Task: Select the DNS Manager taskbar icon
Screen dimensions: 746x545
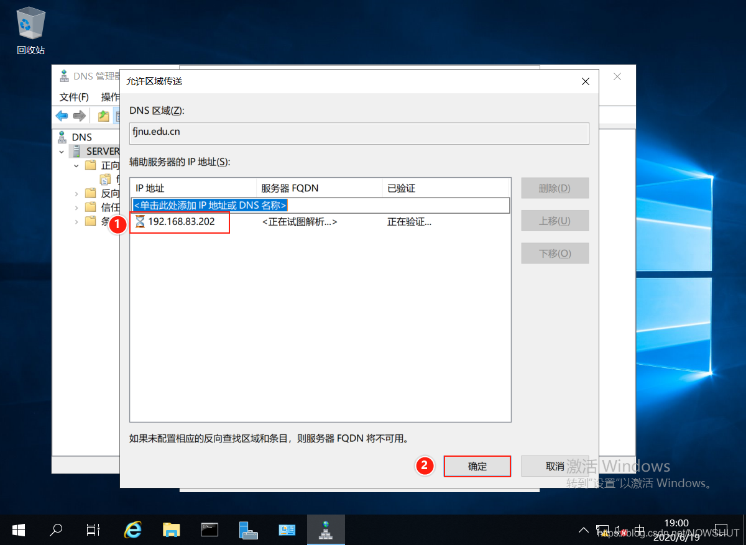Action: 325,529
